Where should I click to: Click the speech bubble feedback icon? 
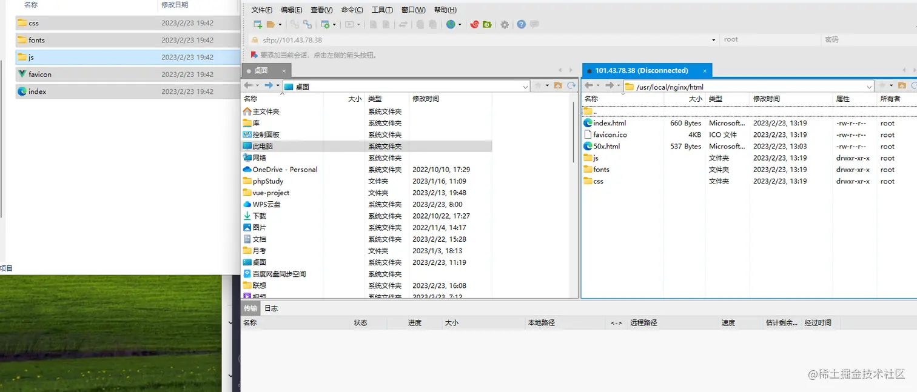point(534,25)
